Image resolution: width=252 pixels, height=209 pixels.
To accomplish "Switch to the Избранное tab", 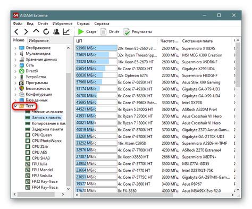I will [39, 40].
